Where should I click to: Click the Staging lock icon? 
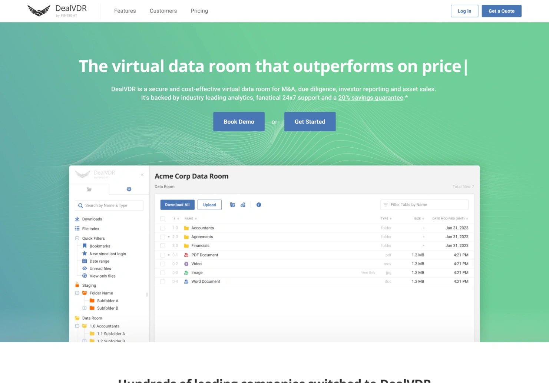(77, 285)
